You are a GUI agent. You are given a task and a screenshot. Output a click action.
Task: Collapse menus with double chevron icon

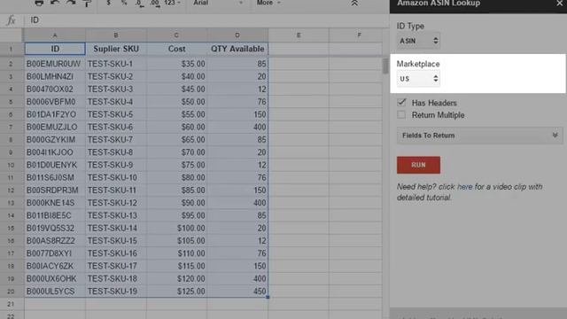coord(354,4)
